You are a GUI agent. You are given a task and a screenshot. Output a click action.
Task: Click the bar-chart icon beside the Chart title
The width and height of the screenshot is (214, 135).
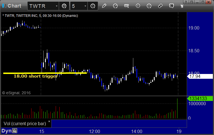tap(4, 6)
